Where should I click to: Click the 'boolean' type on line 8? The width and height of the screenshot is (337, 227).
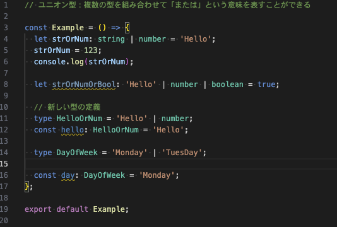point(227,84)
